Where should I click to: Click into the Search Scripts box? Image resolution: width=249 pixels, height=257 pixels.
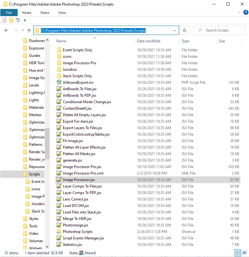[x=219, y=30]
